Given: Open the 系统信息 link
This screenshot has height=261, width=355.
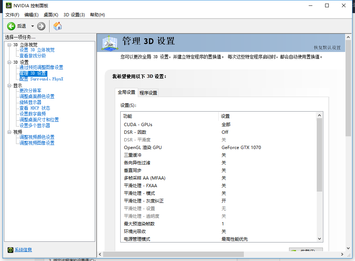Looking at the screenshot, I should coord(23,250).
